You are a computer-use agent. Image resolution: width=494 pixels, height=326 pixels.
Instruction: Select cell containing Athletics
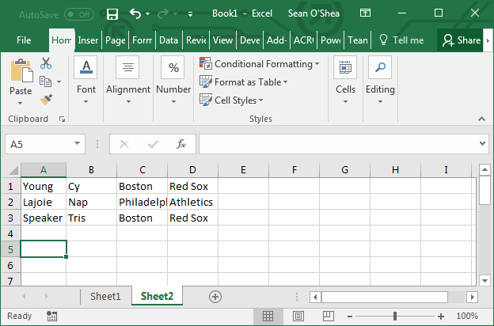192,202
